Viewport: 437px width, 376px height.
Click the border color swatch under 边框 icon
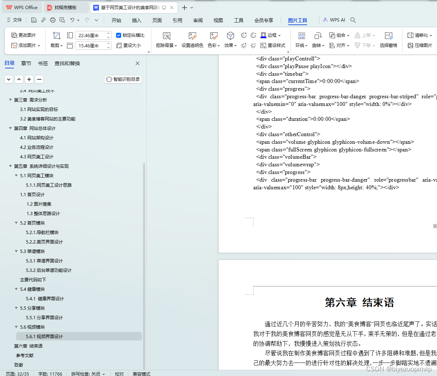[x=263, y=38]
